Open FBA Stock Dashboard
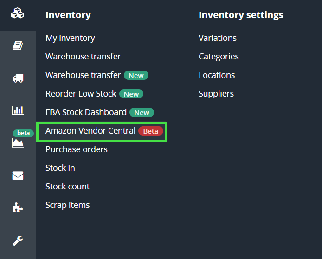 [x=86, y=112]
